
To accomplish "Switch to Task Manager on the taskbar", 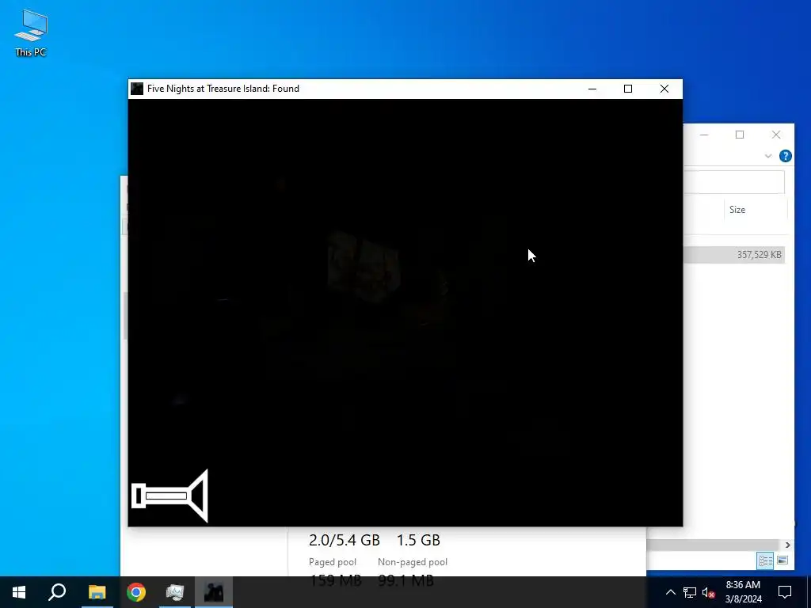I will pyautogui.click(x=175, y=592).
